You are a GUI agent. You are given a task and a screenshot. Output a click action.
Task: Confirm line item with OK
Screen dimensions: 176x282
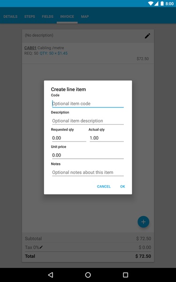(122, 186)
